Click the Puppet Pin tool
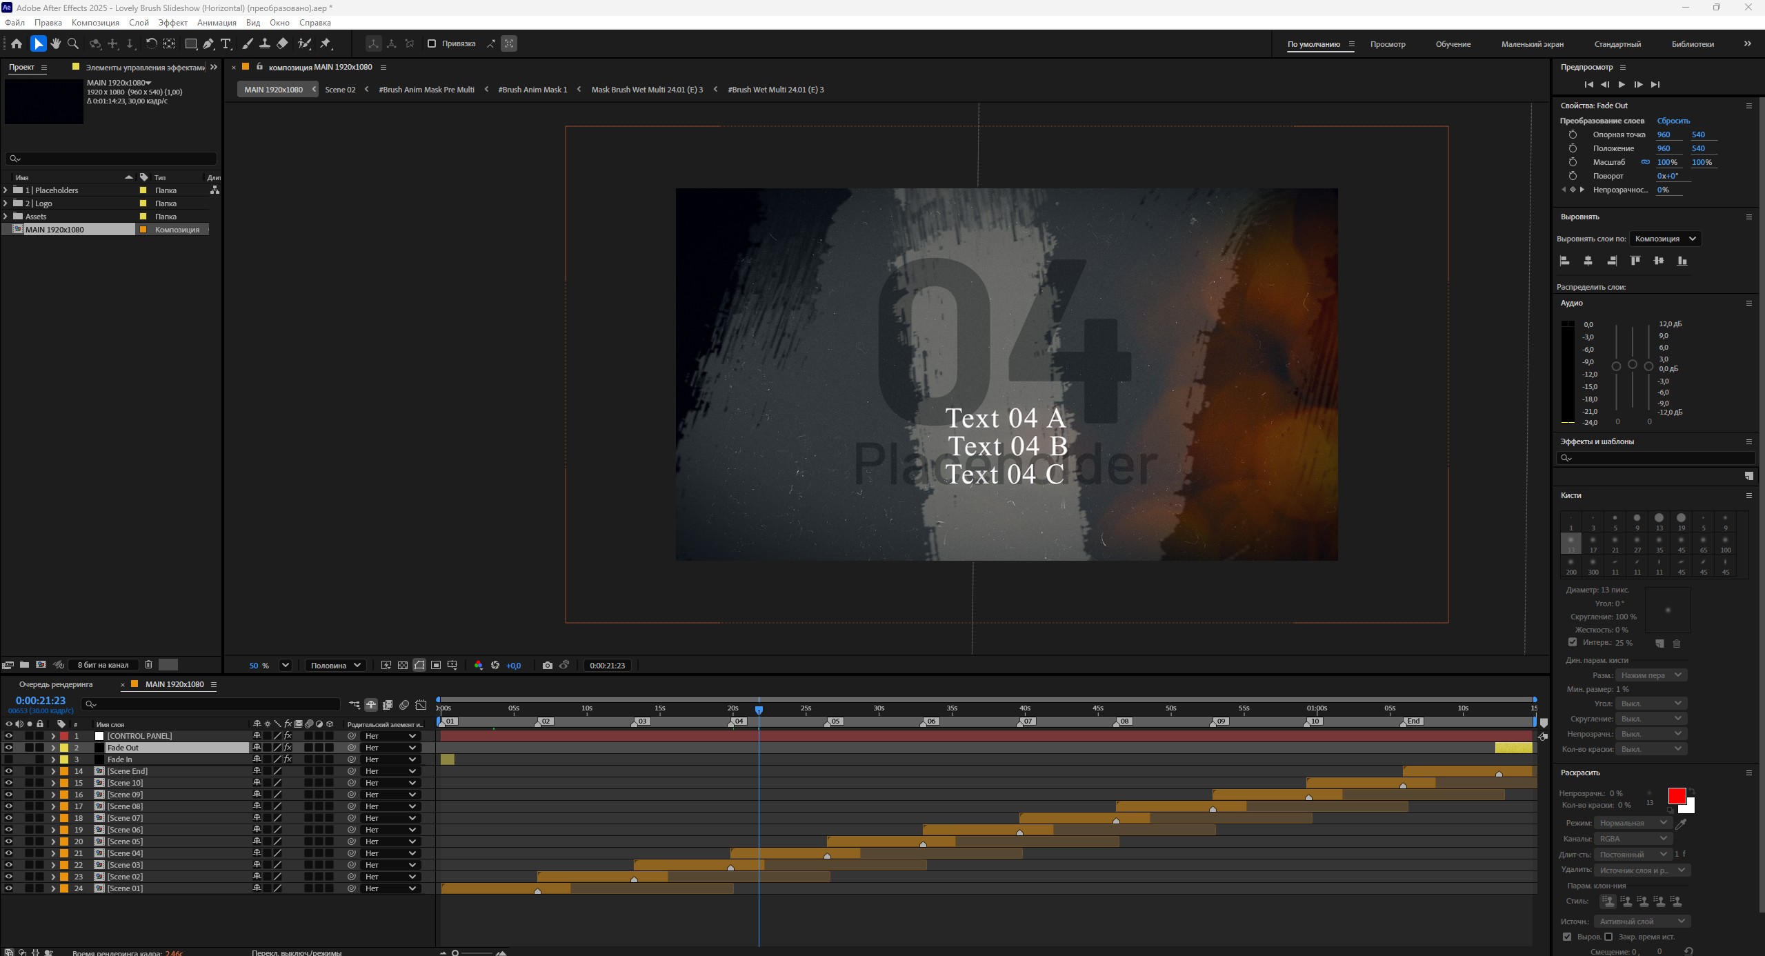 (x=326, y=43)
